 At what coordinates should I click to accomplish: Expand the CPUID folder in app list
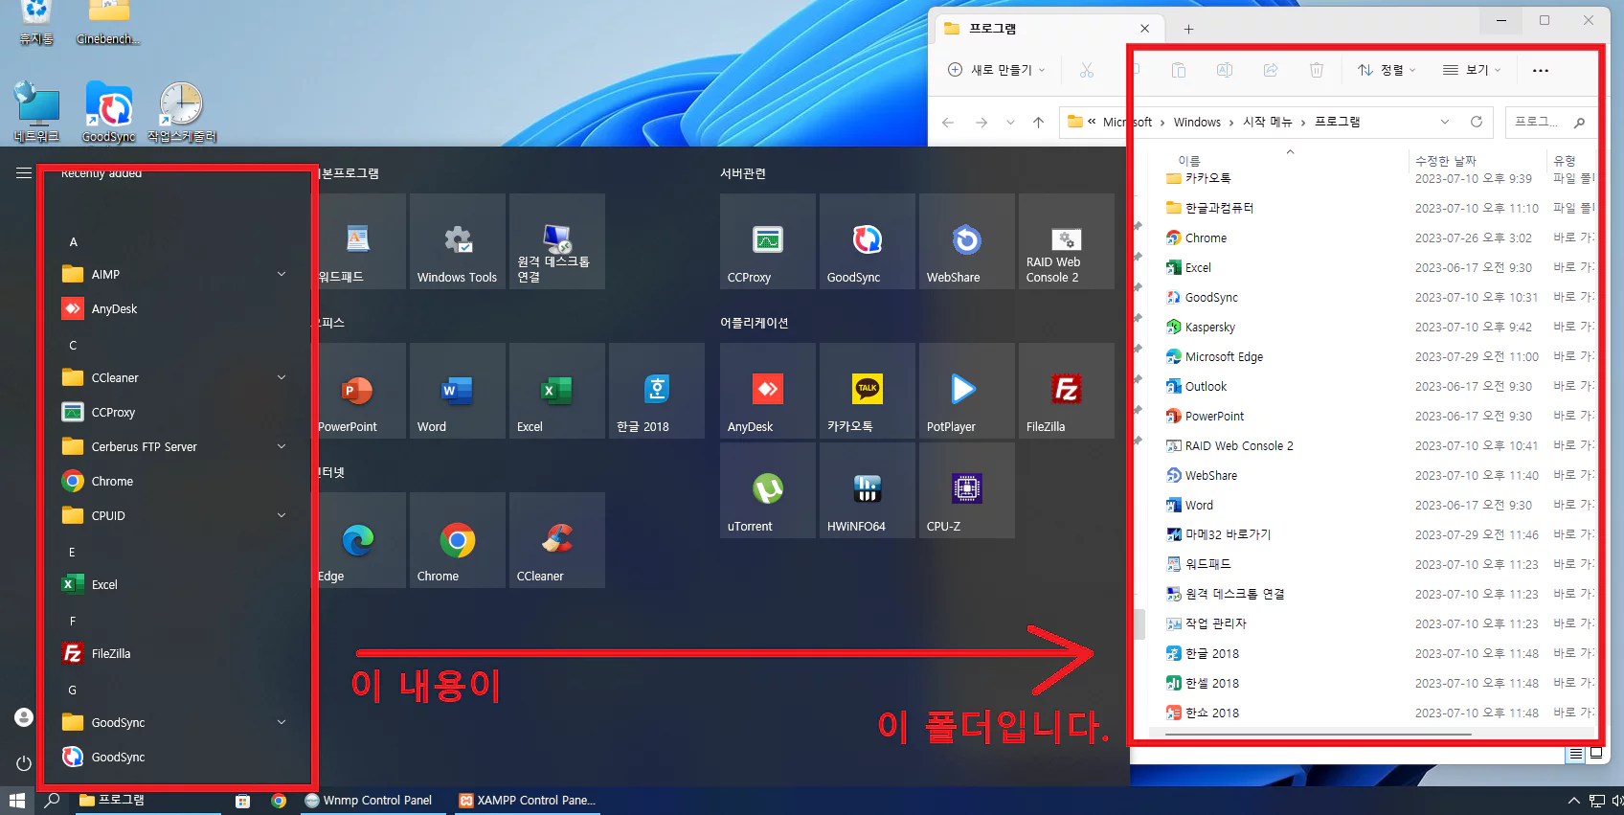pos(282,515)
